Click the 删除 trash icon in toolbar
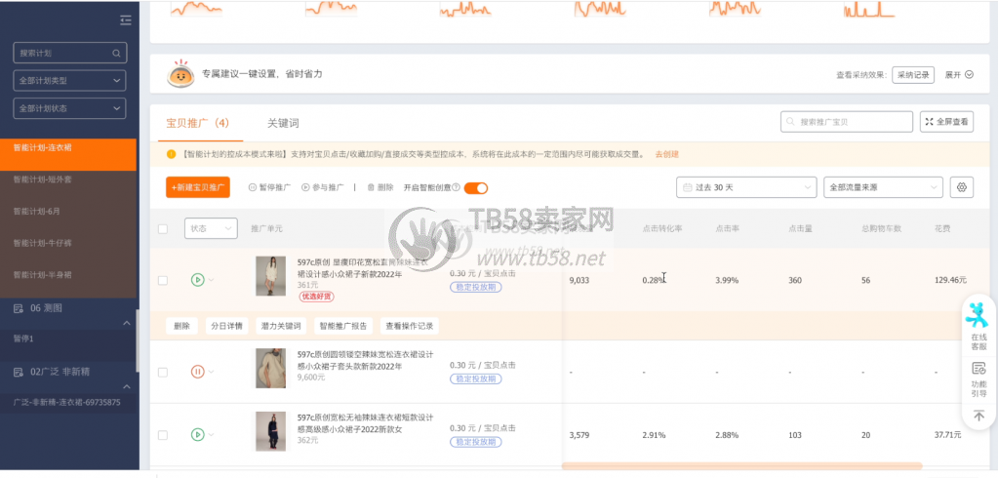The height and width of the screenshot is (478, 998). tap(371, 187)
